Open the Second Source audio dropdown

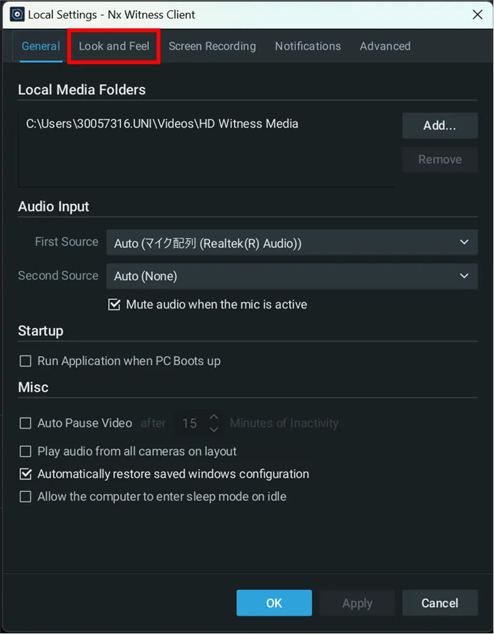292,276
